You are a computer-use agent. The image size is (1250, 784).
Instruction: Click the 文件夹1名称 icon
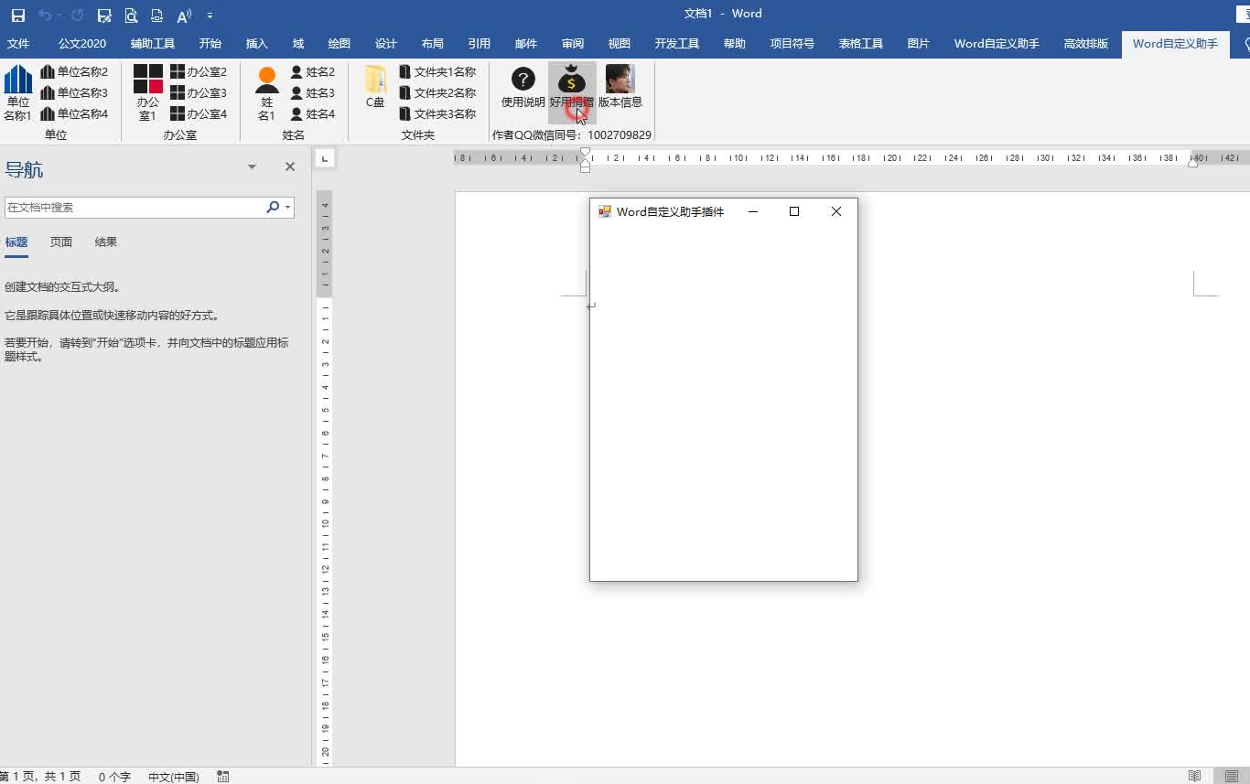coord(439,71)
